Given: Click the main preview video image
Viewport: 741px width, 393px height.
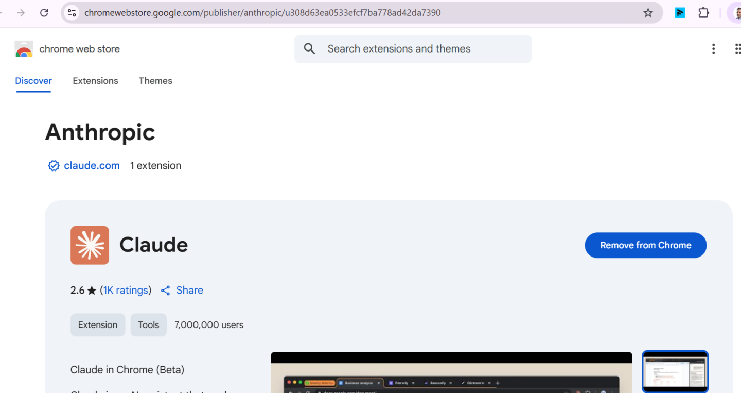Looking at the screenshot, I should tap(451, 372).
